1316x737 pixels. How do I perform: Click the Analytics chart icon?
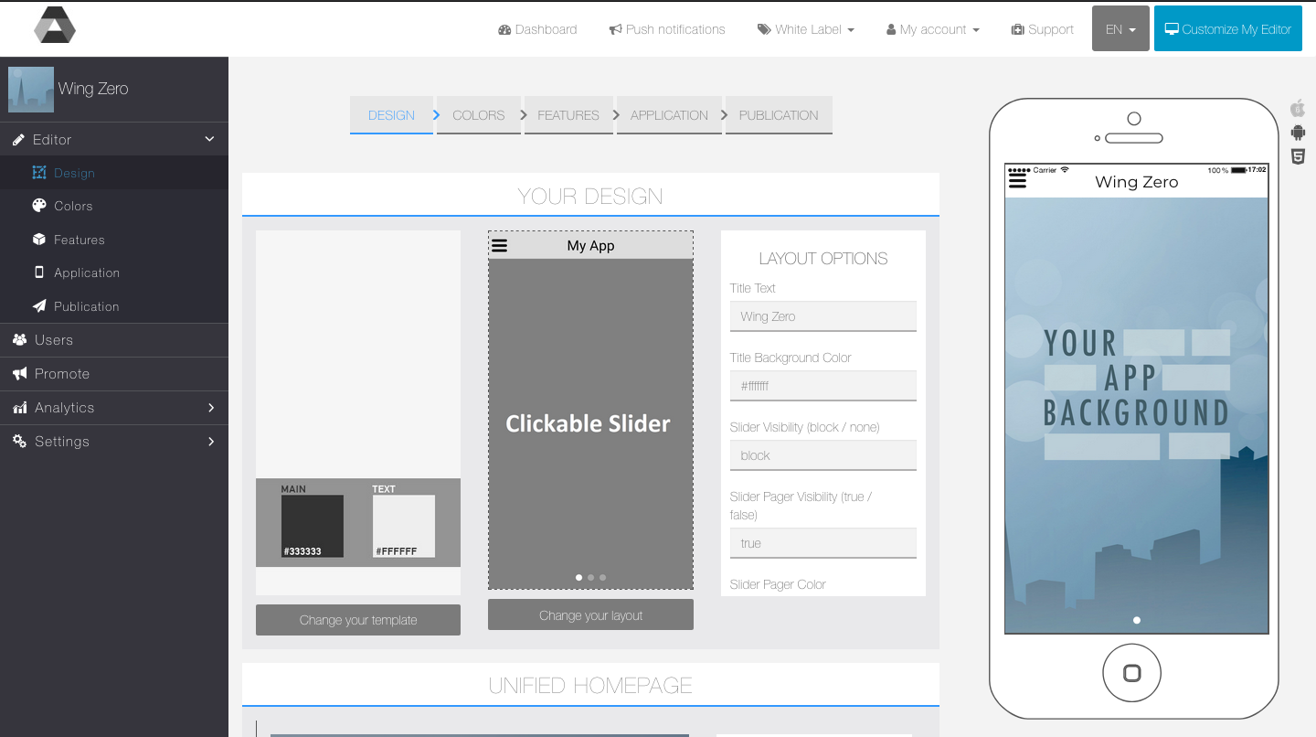tap(19, 408)
